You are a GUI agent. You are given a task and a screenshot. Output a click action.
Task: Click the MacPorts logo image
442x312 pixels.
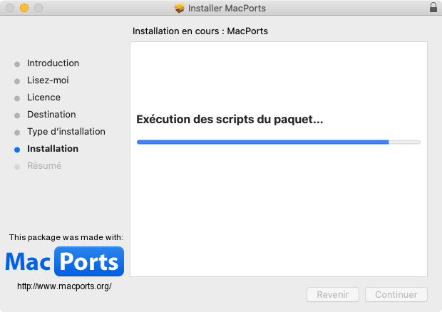click(64, 262)
